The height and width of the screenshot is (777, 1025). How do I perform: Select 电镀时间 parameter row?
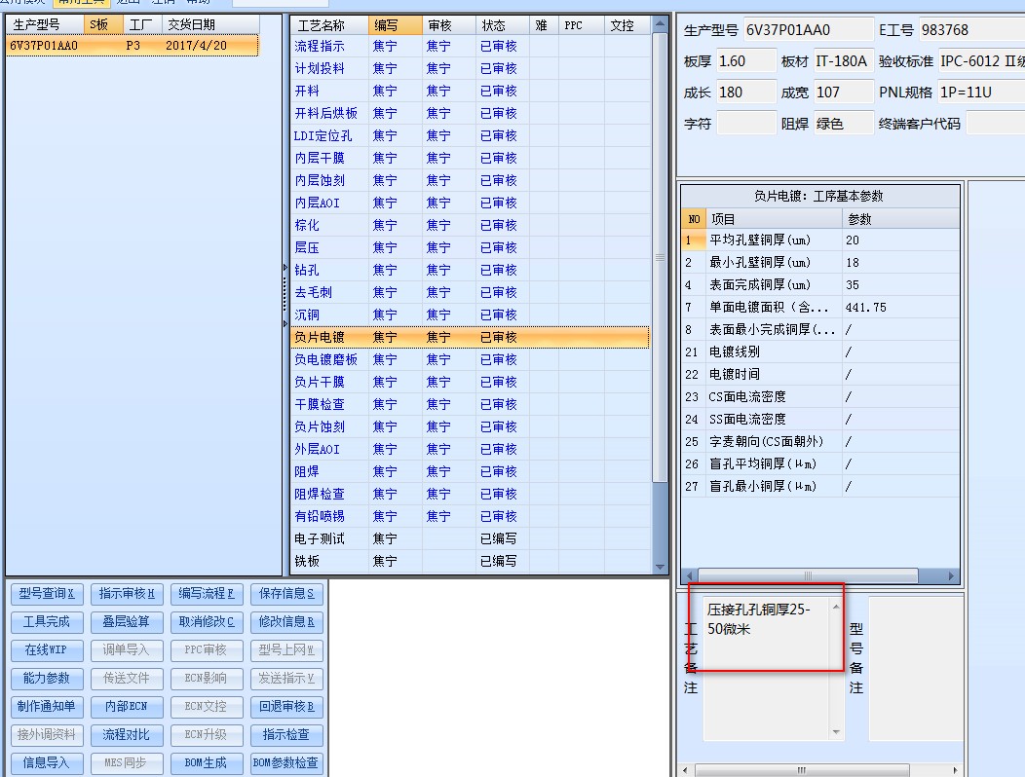(x=820, y=375)
